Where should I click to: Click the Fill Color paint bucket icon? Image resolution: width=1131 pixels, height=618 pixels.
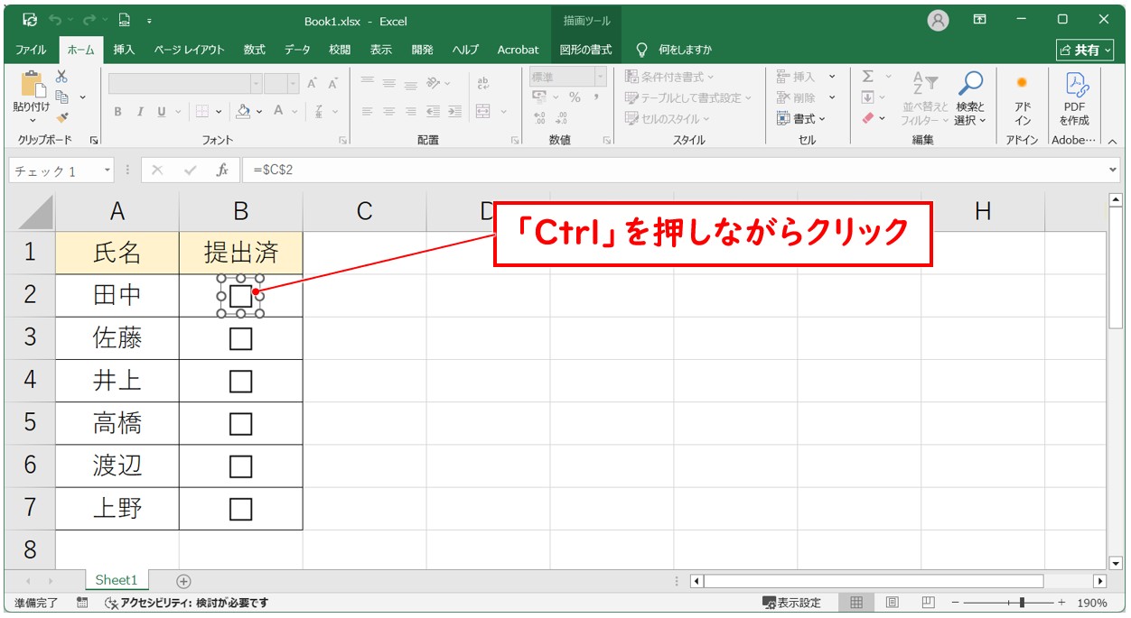(x=242, y=112)
